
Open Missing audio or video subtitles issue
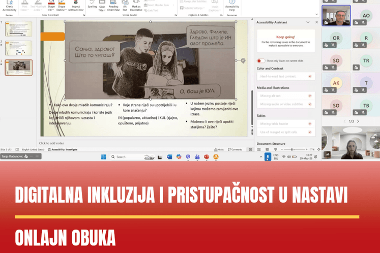tap(286, 104)
